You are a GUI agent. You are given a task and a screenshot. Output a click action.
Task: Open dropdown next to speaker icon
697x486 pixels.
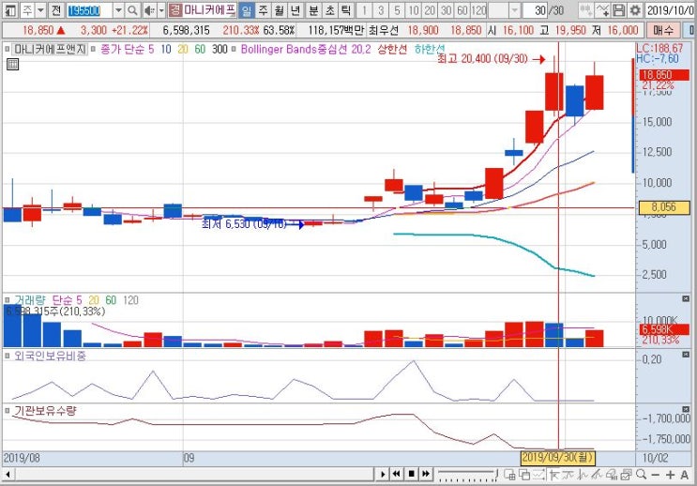coord(161,10)
